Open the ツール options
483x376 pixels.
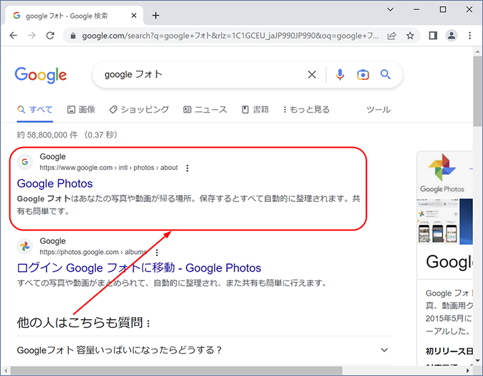click(379, 110)
